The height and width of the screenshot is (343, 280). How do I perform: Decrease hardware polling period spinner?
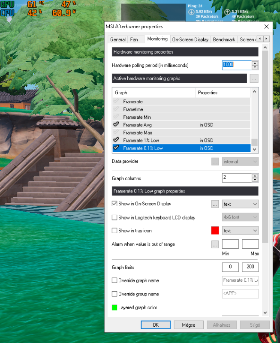coord(255,67)
